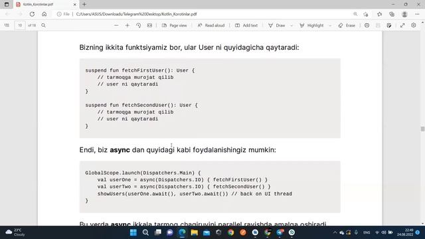Open Task View on taskbar
Screen dimensions: 425x239
coord(158,232)
